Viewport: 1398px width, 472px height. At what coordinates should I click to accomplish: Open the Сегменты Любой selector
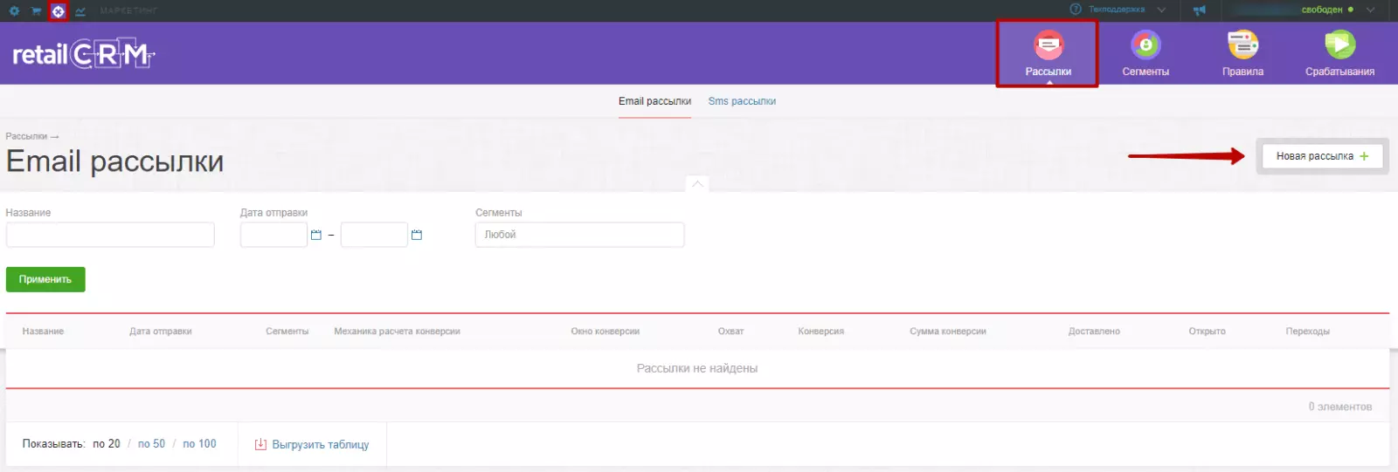point(579,235)
